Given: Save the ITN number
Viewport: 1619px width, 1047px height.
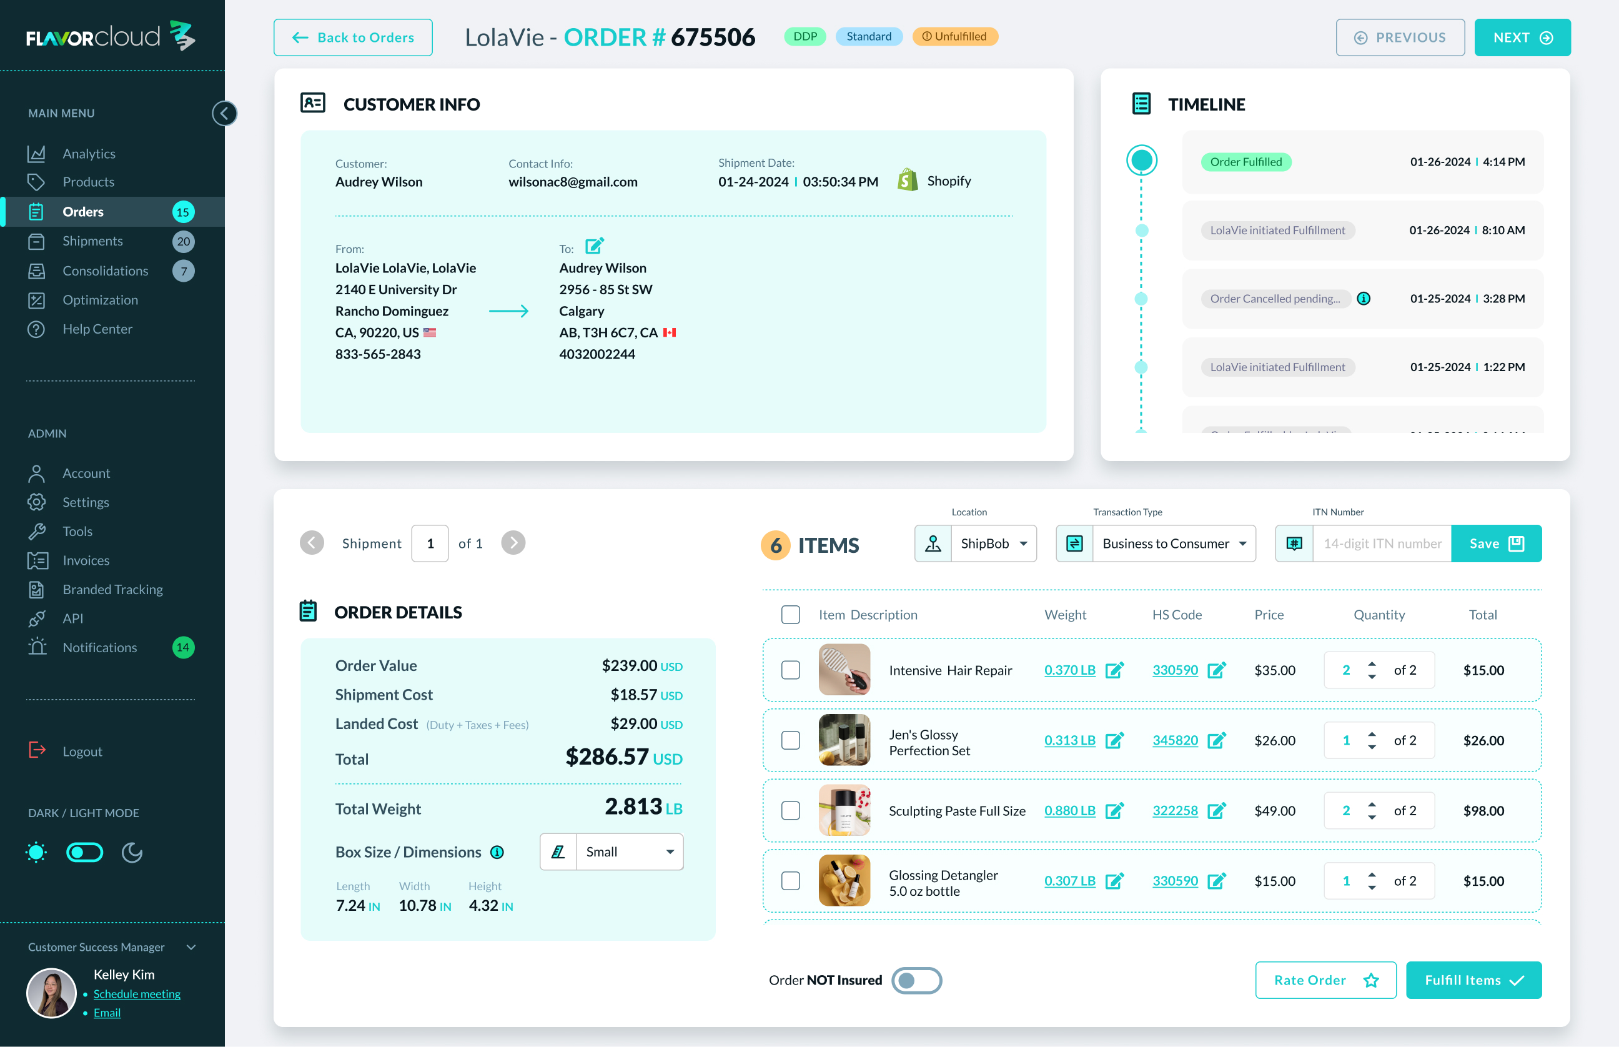Looking at the screenshot, I should click(x=1496, y=543).
